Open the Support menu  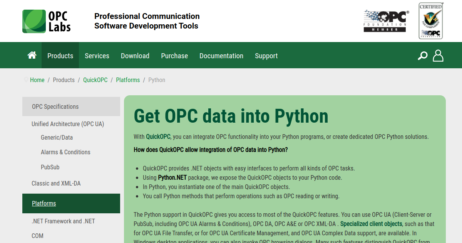[x=266, y=56]
